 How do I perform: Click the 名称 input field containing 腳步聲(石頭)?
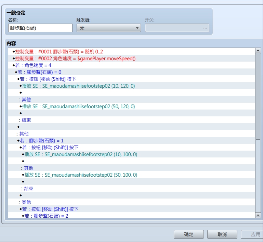[40, 28]
